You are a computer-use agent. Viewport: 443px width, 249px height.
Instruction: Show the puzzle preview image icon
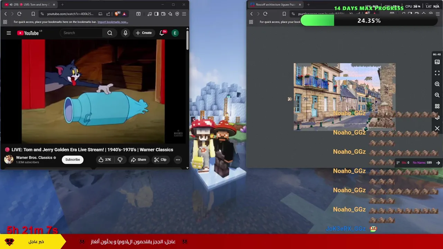coord(437,62)
